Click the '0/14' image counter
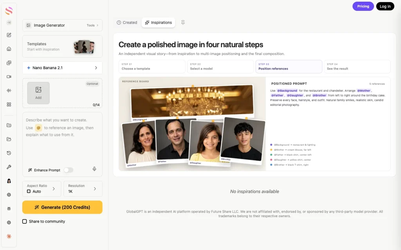The width and height of the screenshot is (401, 250). tap(96, 105)
